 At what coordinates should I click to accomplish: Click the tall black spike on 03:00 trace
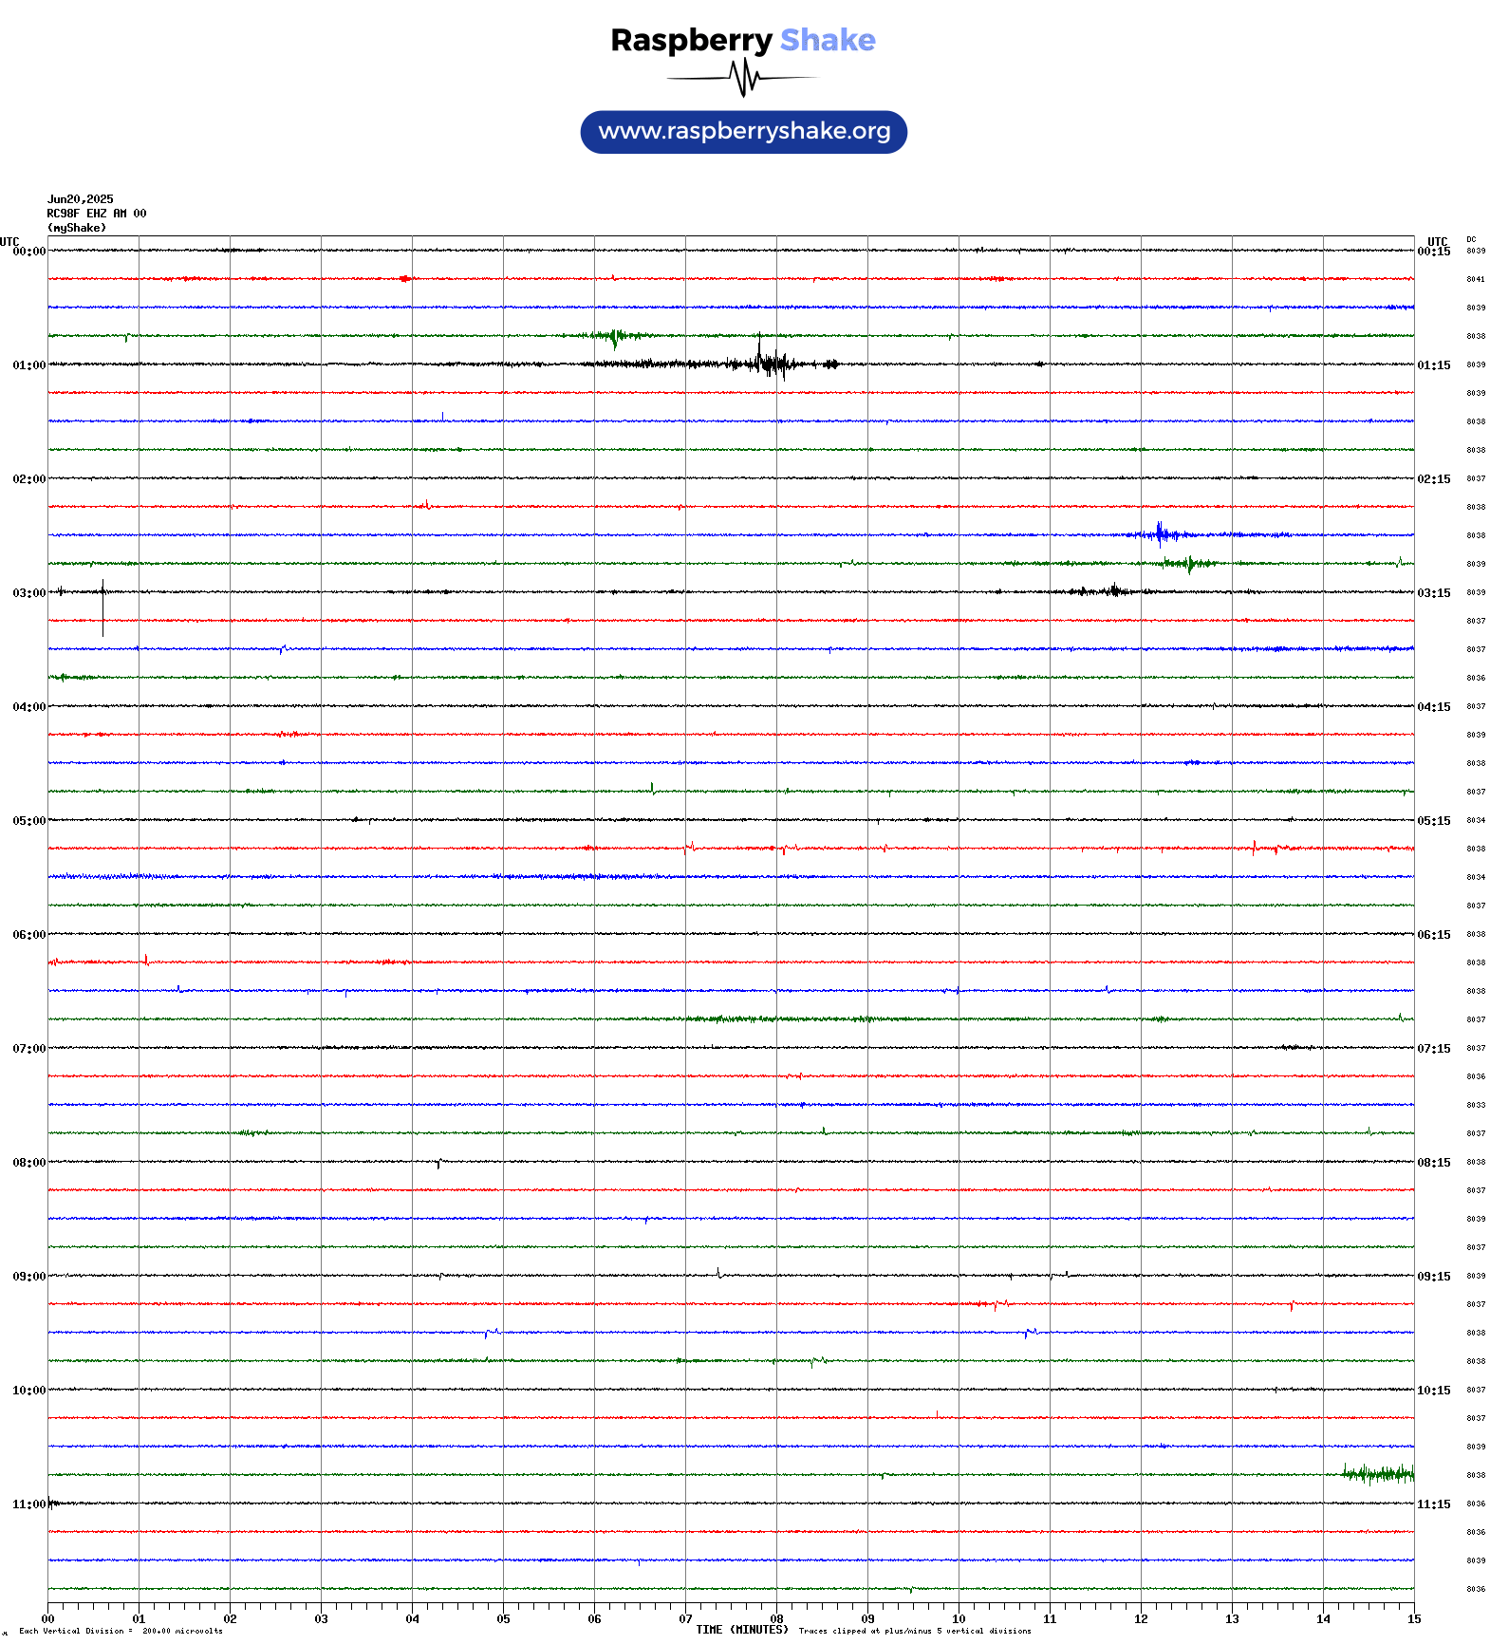click(x=102, y=607)
